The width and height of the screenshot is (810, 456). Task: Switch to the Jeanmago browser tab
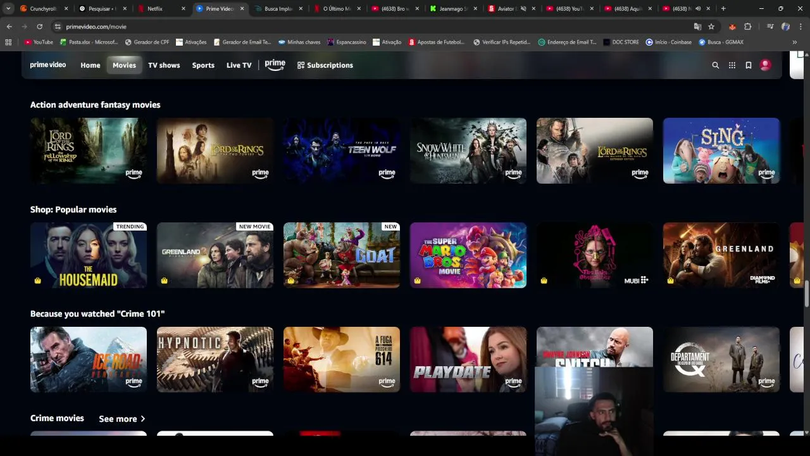coord(452,9)
